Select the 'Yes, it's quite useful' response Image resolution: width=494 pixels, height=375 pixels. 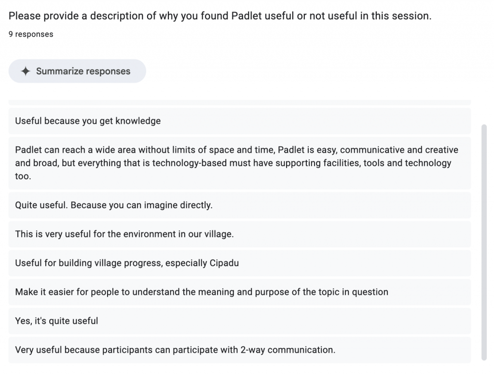240,321
